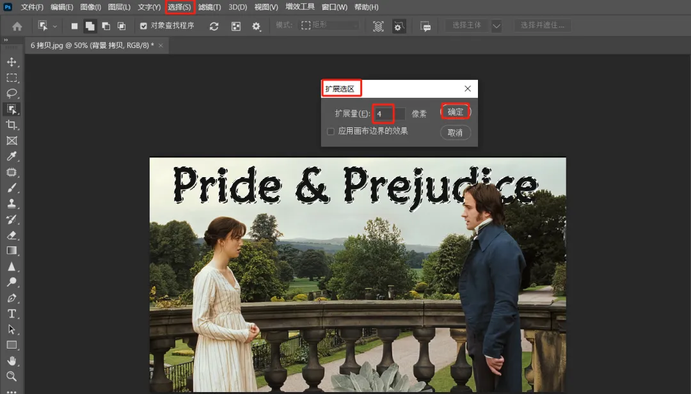Select the Rectangular Marquee tool
The image size is (691, 394).
pos(12,78)
